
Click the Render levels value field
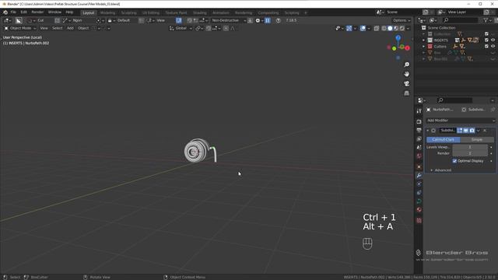[470, 153]
